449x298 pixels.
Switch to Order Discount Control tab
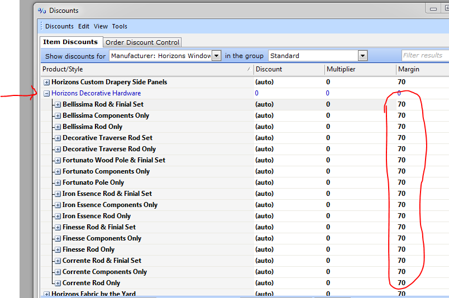point(142,42)
